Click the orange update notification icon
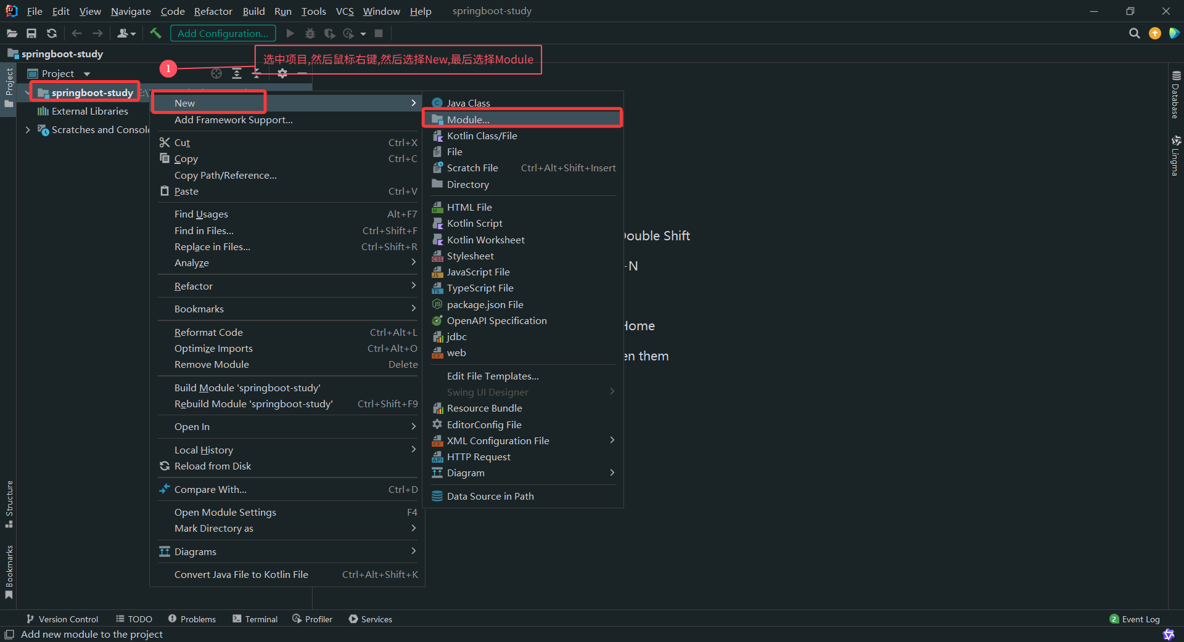The width and height of the screenshot is (1184, 642). tap(1155, 33)
